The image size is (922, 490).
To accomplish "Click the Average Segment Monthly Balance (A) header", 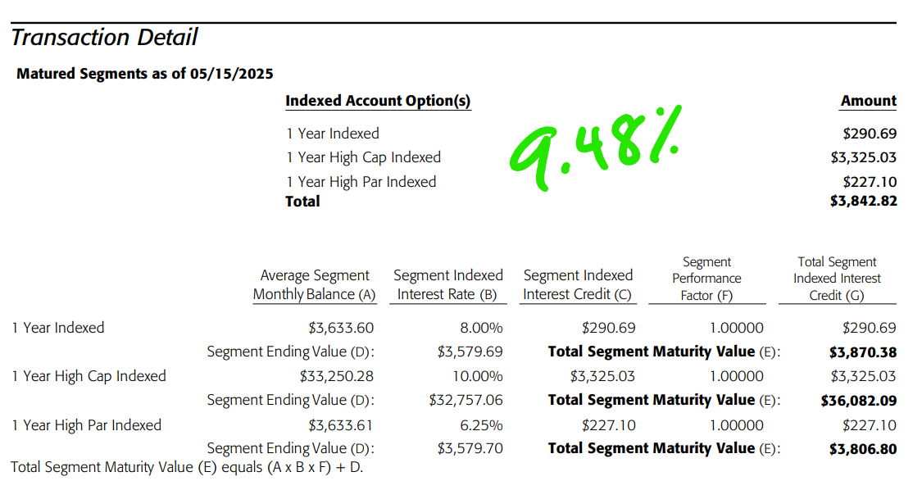I will (314, 284).
